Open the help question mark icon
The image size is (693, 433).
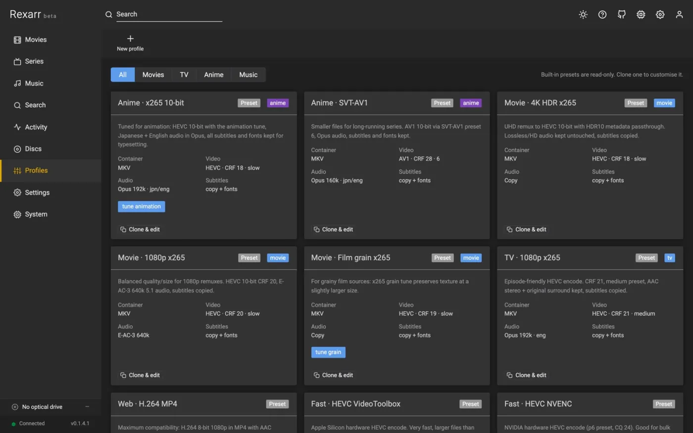tap(602, 14)
